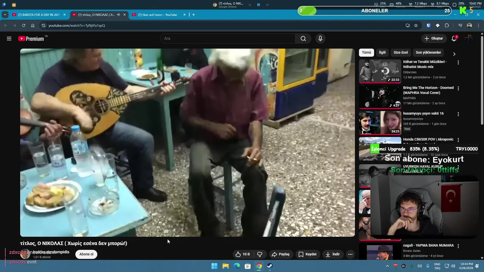
Task: Open the Chrome profile avatar
Action: pyautogui.click(x=469, y=25)
